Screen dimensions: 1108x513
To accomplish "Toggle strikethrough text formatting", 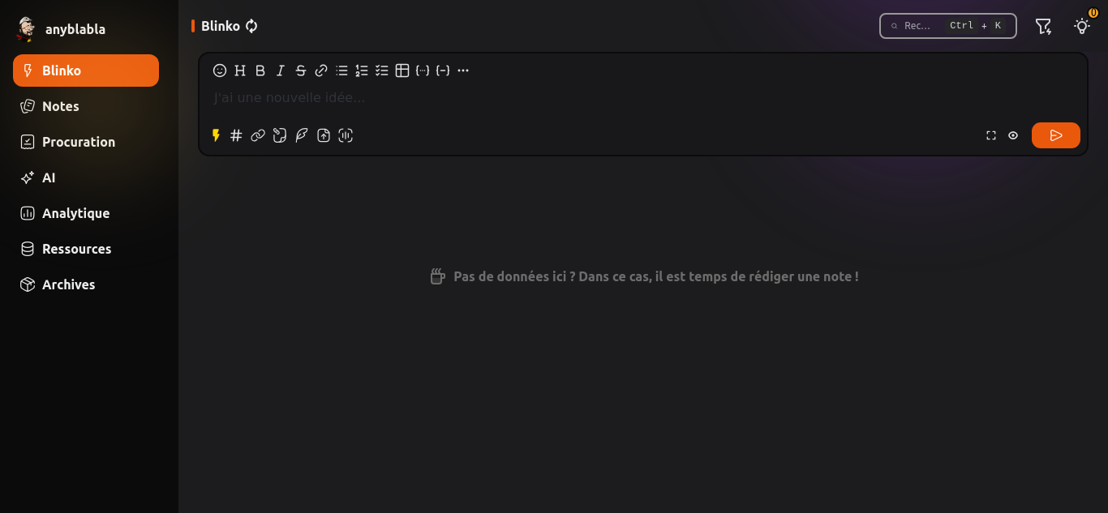I will 301,71.
